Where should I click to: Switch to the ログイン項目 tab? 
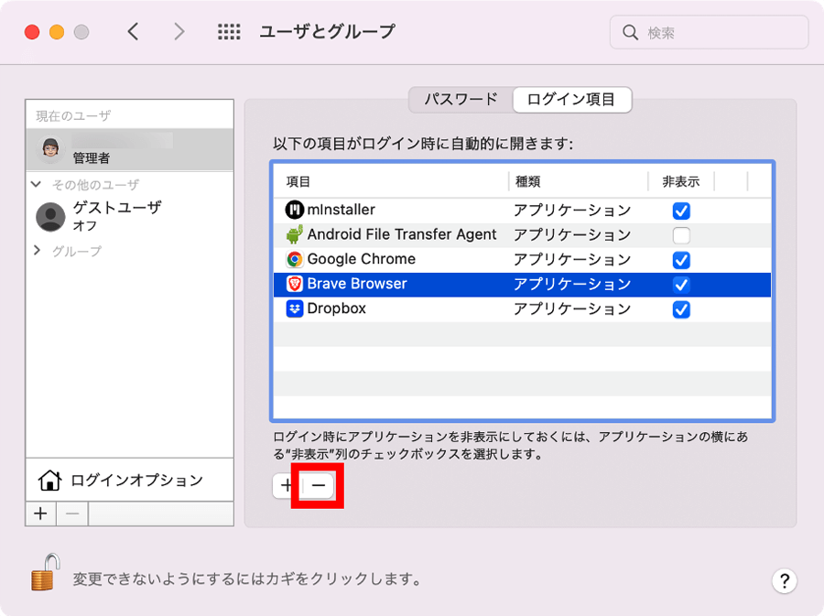(571, 99)
